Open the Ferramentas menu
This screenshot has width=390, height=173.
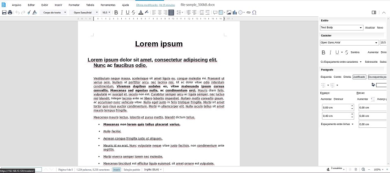pos(108,5)
